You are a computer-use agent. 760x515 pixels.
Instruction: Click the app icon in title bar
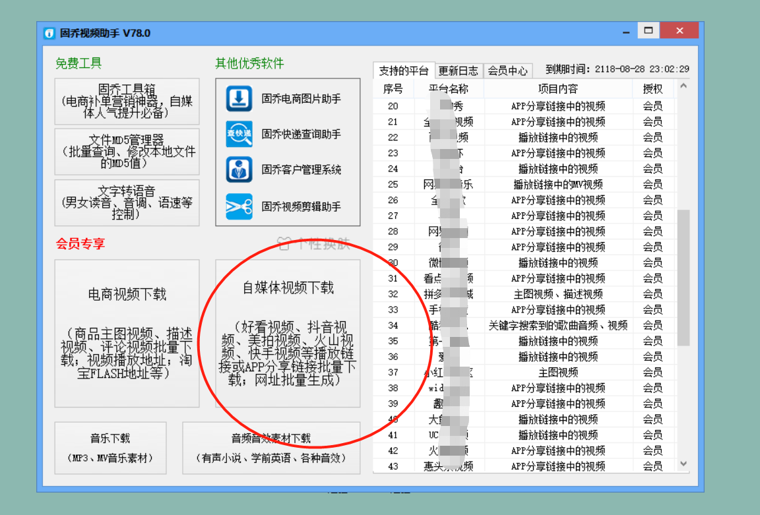(49, 33)
